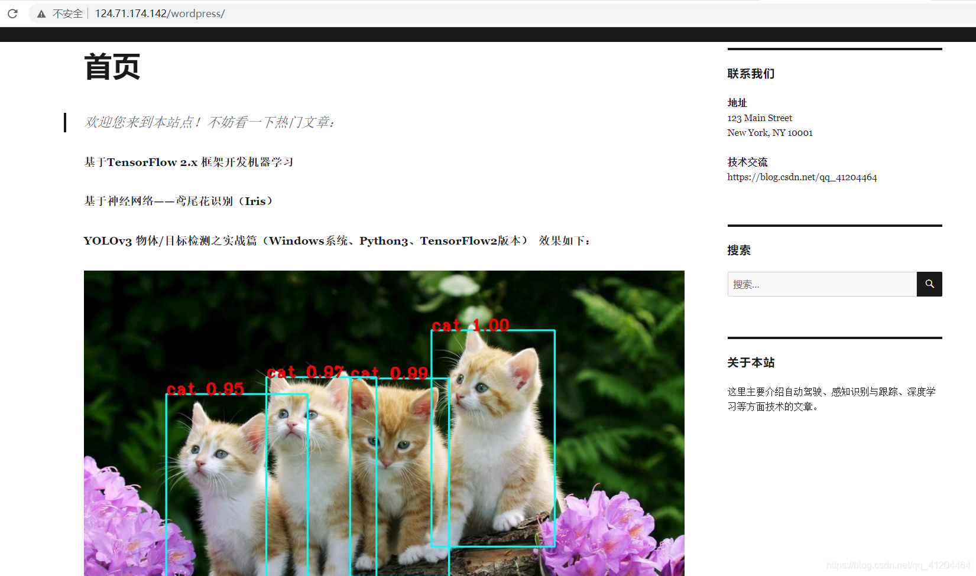Click the 首页 page title
This screenshot has height=576, width=976.
(x=112, y=67)
